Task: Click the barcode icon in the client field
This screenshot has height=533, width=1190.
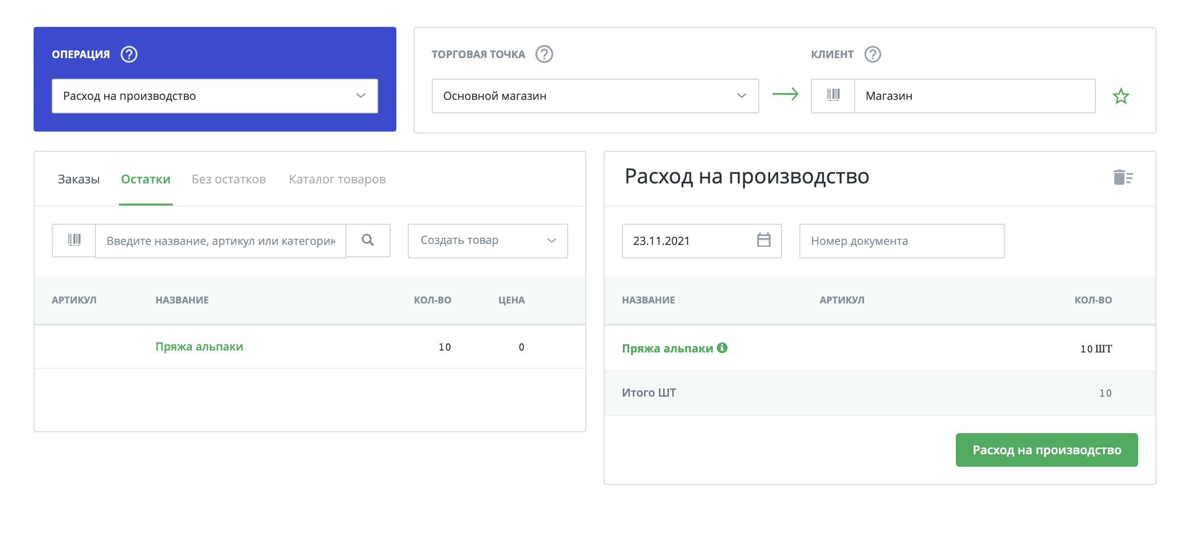Action: click(833, 96)
